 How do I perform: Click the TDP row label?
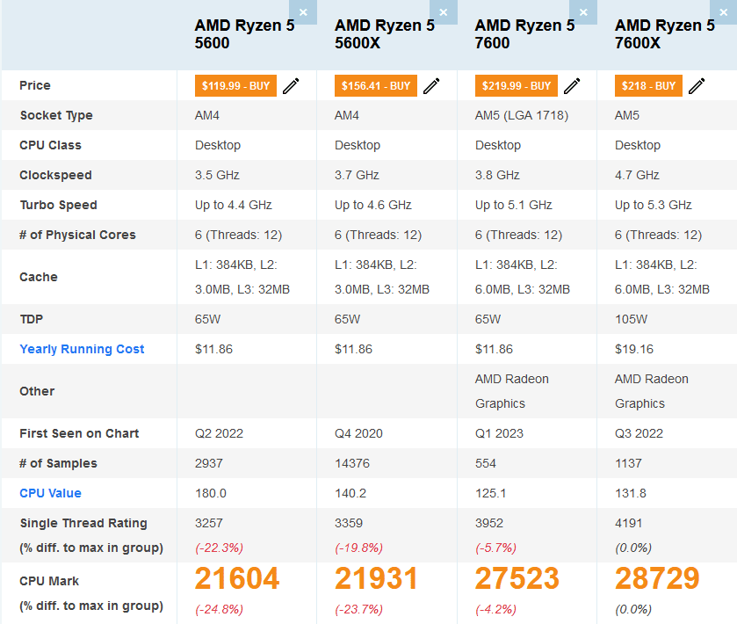pyautogui.click(x=31, y=319)
